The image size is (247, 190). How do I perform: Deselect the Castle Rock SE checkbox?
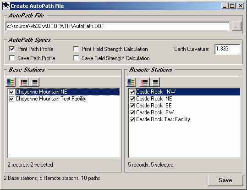[132, 106]
